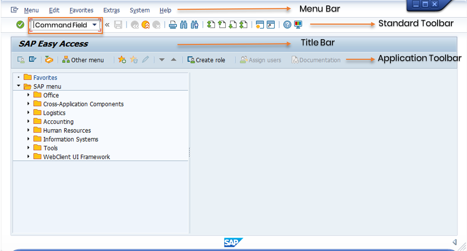The image size is (467, 251).
Task: Open the System menu
Action: (140, 10)
